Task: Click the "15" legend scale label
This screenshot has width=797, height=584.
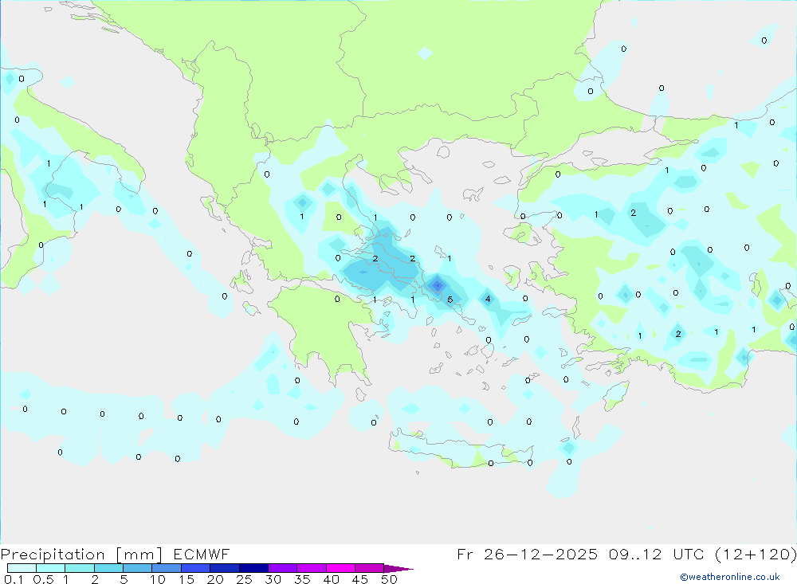Action: pos(186,579)
